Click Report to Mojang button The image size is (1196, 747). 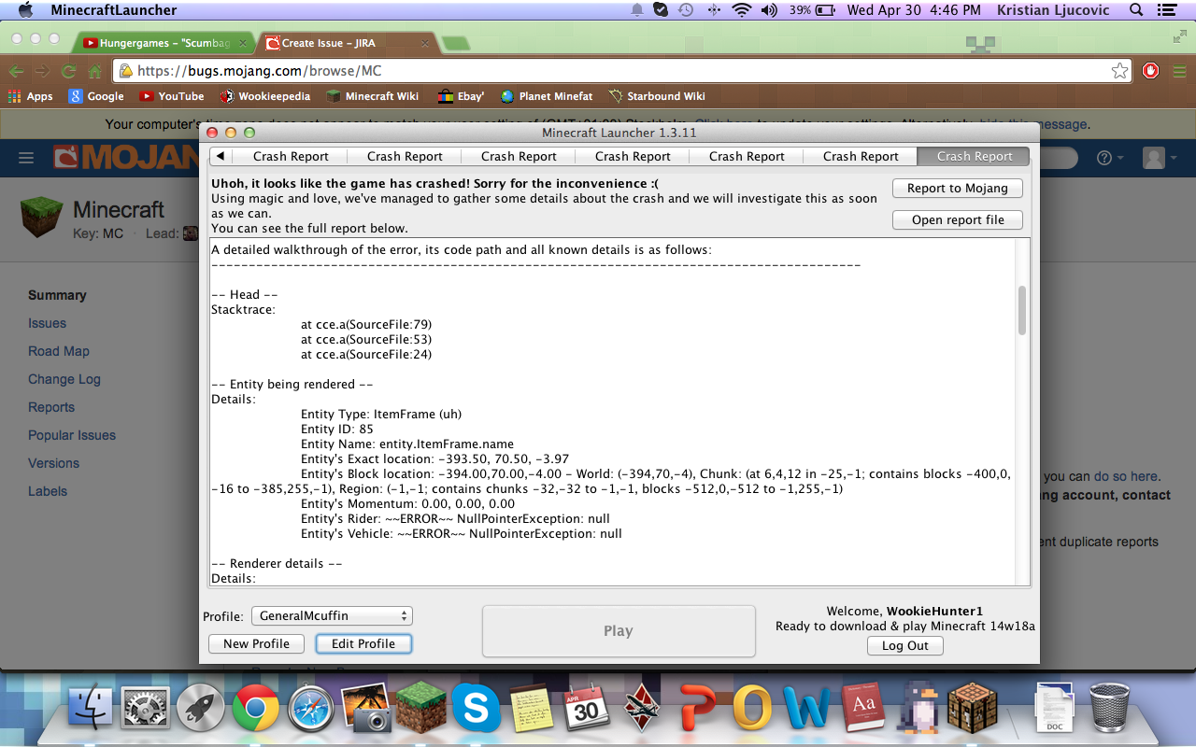pos(958,188)
